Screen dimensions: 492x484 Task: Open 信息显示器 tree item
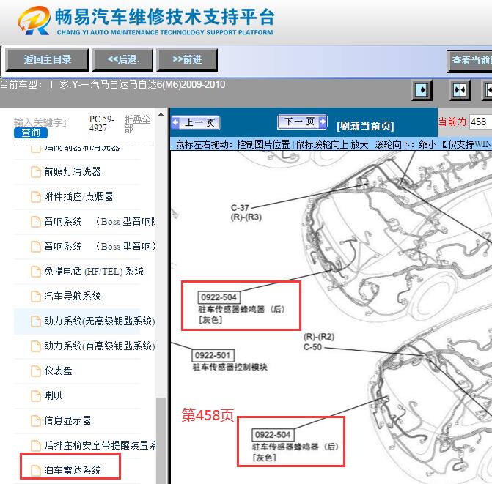(x=67, y=420)
